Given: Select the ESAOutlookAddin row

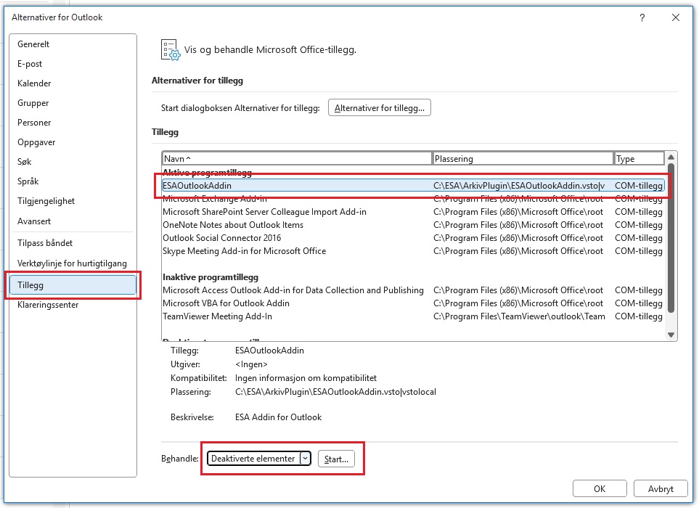Looking at the screenshot, I should (413, 186).
